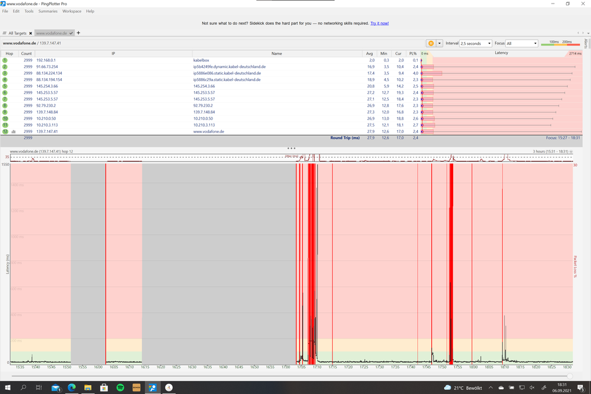Image resolution: width=591 pixels, height=394 pixels.
Task: Switch to the All Targets tab
Action: pos(18,33)
